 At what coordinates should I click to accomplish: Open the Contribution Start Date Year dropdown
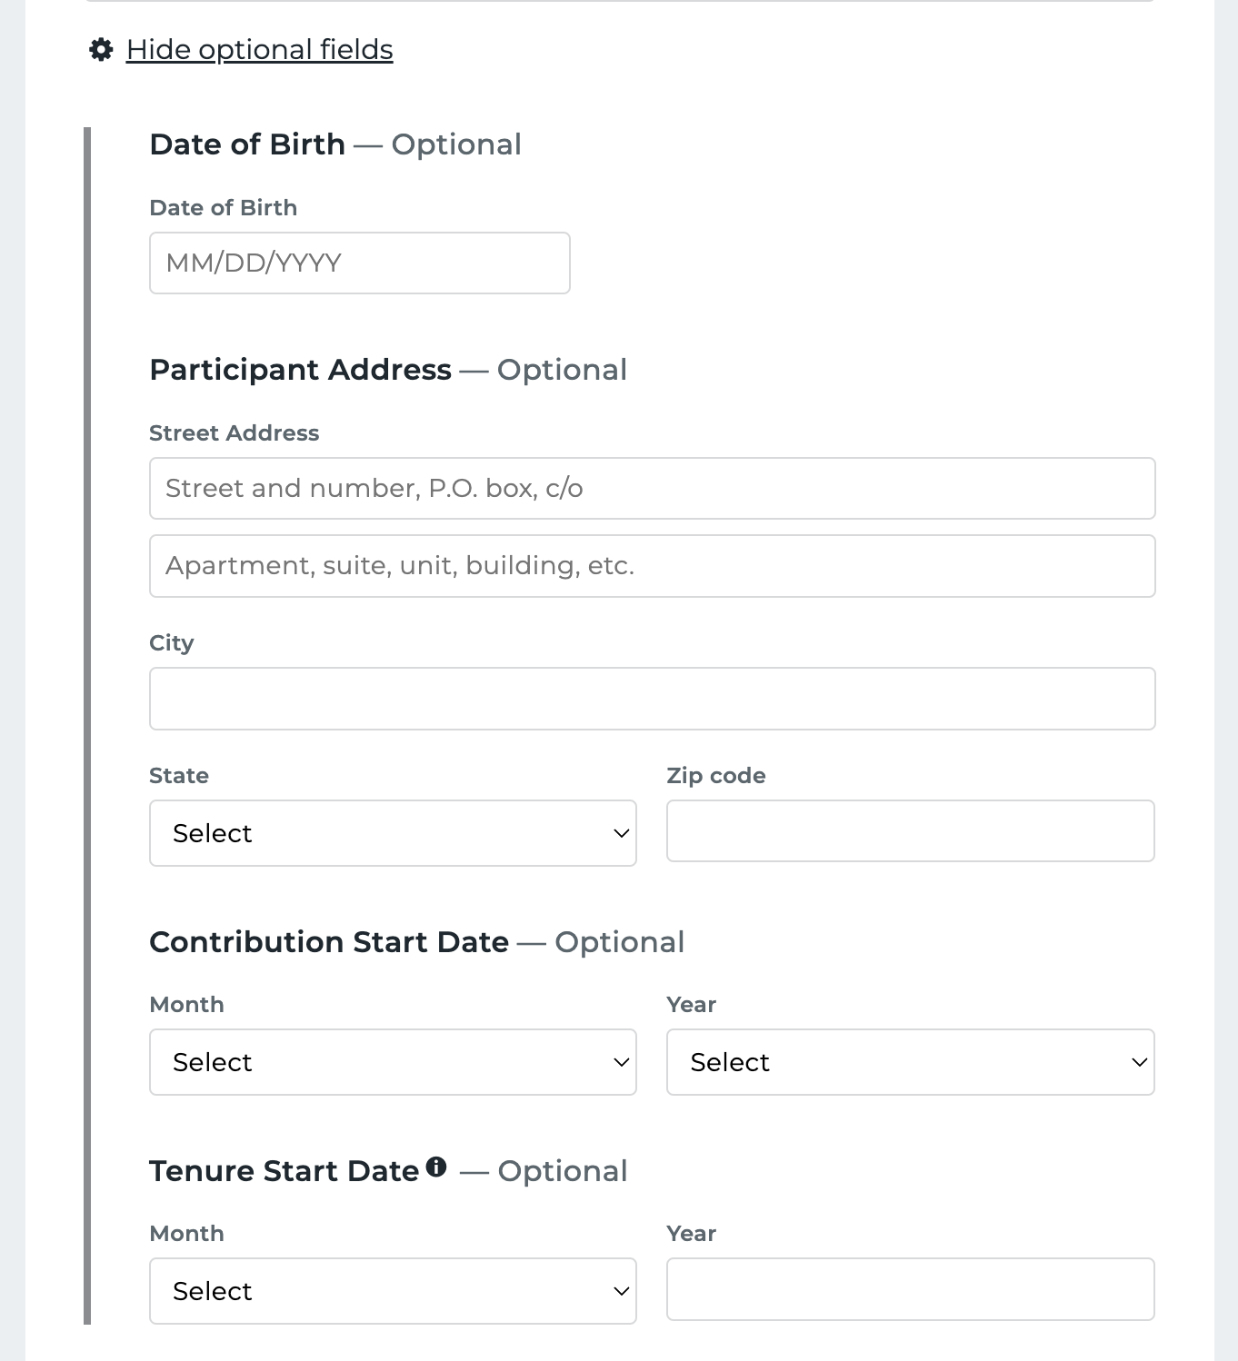click(x=911, y=1062)
